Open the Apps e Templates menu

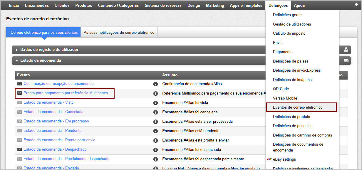pos(246,5)
